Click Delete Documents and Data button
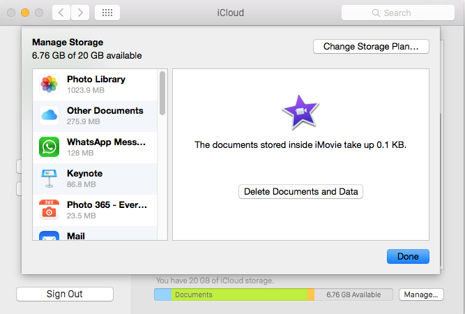This screenshot has width=465, height=314. pyautogui.click(x=300, y=192)
